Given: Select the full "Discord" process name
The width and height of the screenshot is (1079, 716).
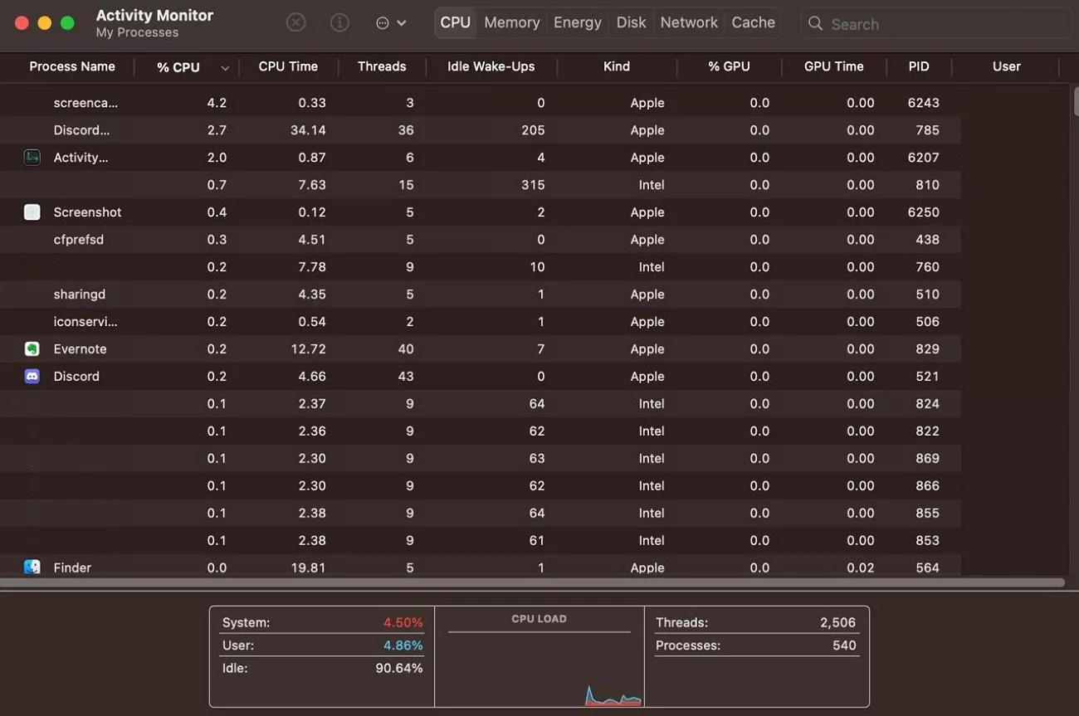Looking at the screenshot, I should (x=76, y=377).
